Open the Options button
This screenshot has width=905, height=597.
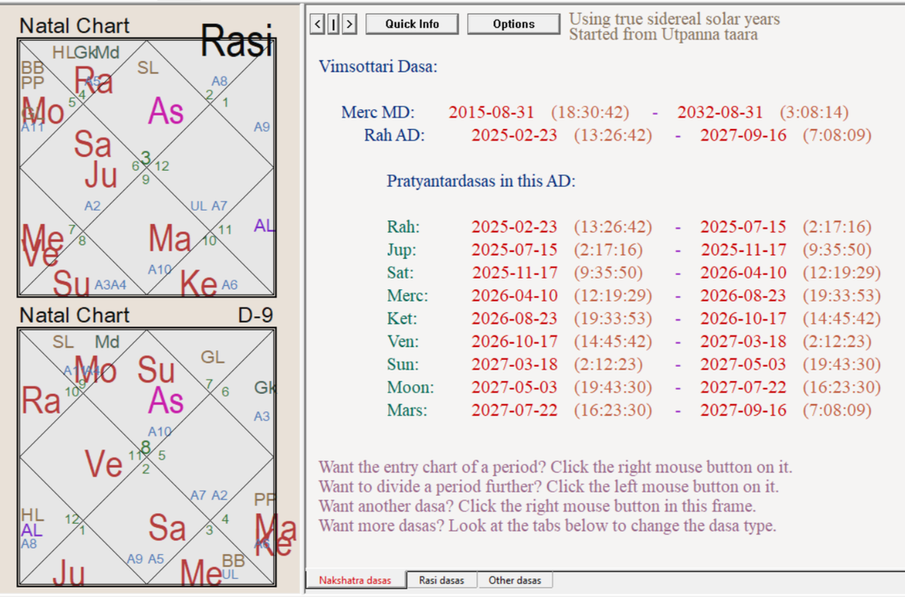tap(514, 24)
